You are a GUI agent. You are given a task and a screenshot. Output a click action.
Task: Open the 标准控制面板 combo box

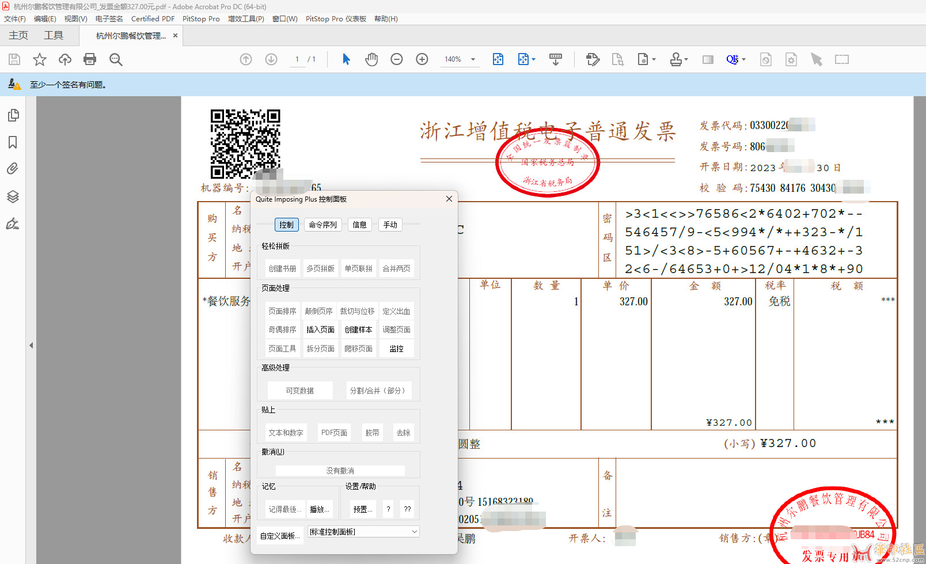pyautogui.click(x=363, y=532)
